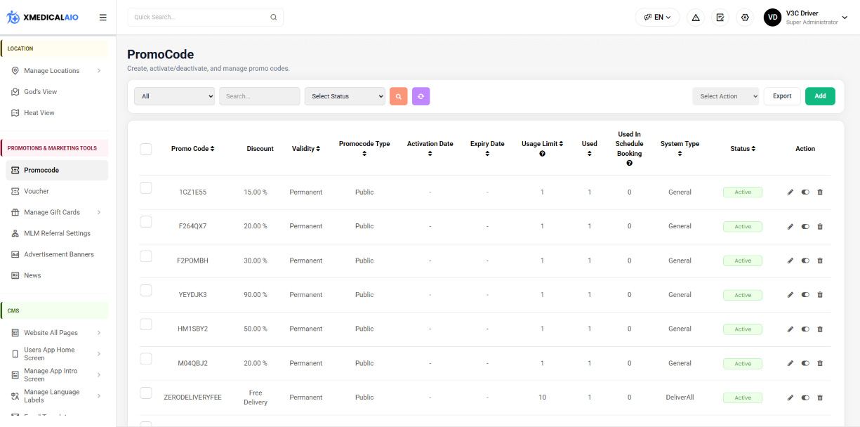
Task: Delete promo code ZERODELIVERYFEE with trash icon
Action: click(820, 398)
